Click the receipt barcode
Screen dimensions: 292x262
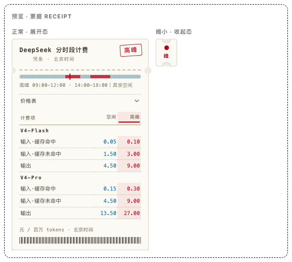(80, 241)
